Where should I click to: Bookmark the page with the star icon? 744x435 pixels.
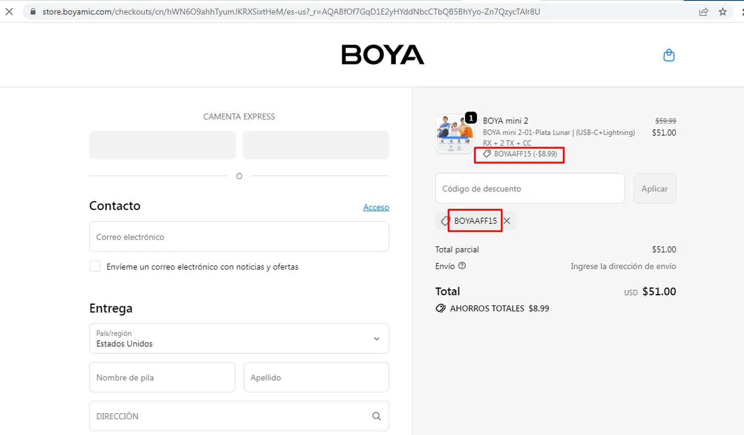(x=723, y=11)
